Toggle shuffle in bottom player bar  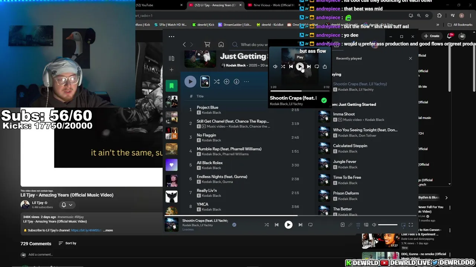[x=267, y=225]
